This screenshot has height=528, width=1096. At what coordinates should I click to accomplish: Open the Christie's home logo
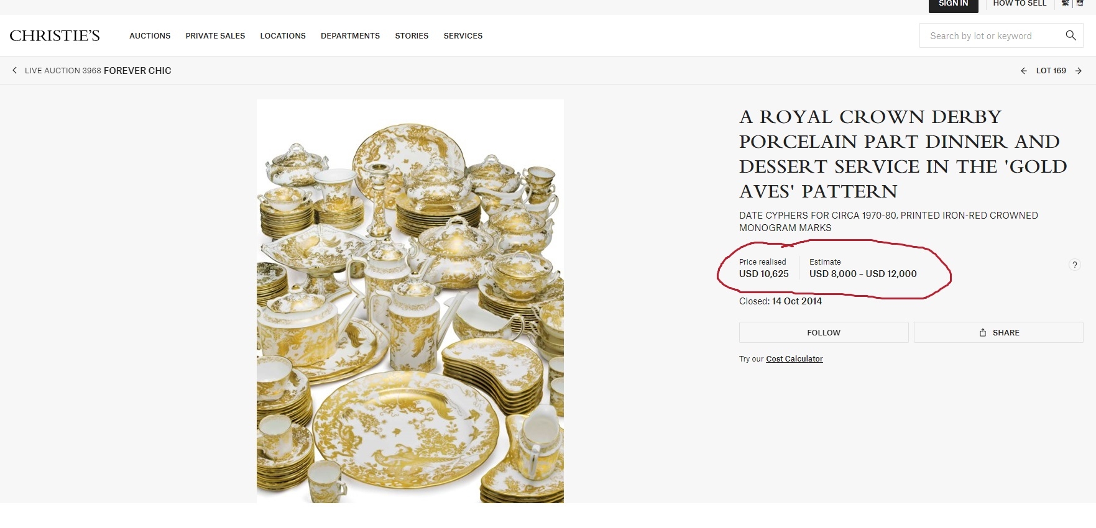(55, 35)
